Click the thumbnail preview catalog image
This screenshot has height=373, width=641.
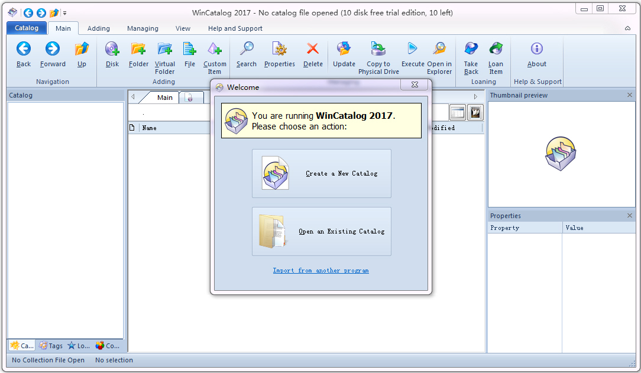tap(561, 154)
